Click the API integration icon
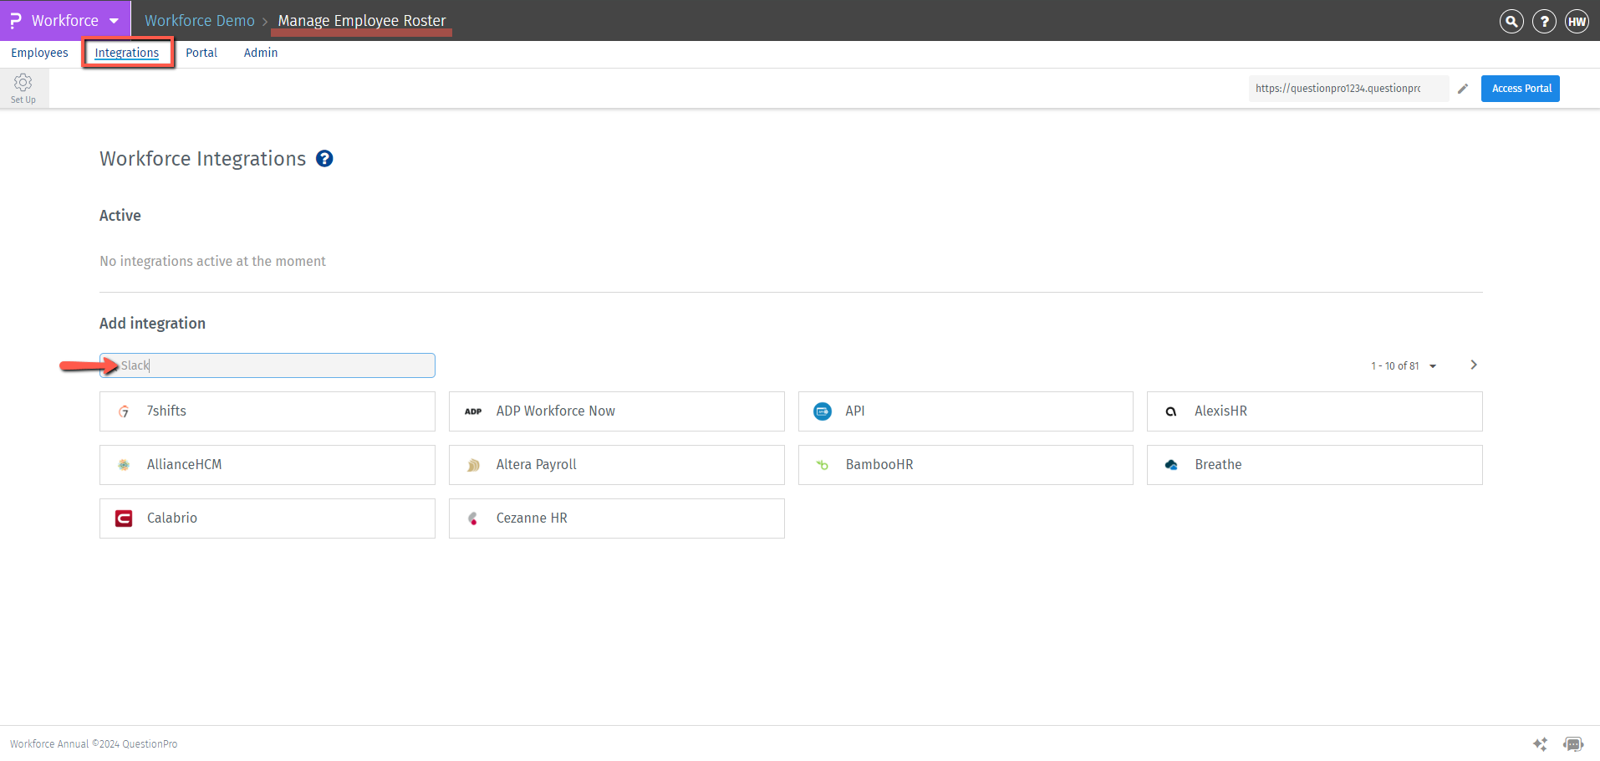This screenshot has height=761, width=1600. click(823, 411)
